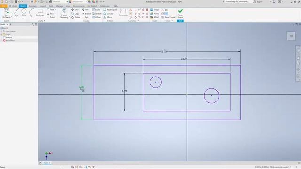Open the model browser options menu

(x=36, y=24)
